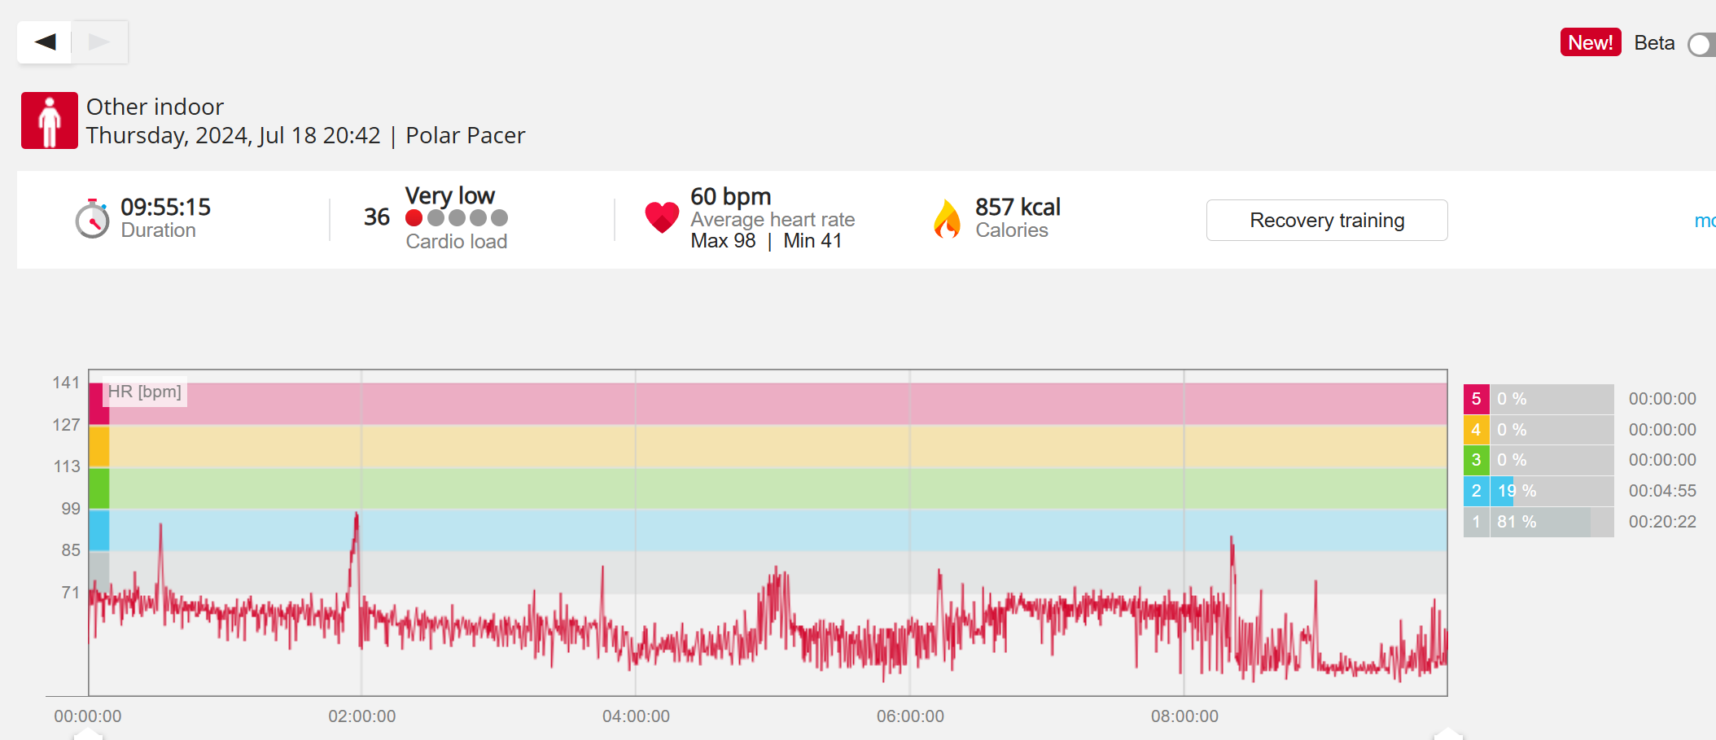The height and width of the screenshot is (740, 1716).
Task: Select heart rate zone 2 bar
Action: coord(1538,491)
